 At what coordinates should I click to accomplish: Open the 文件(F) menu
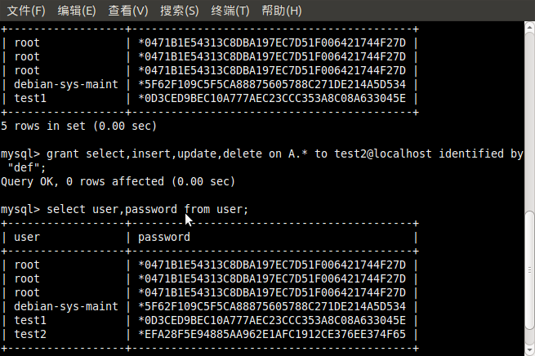[x=27, y=11]
